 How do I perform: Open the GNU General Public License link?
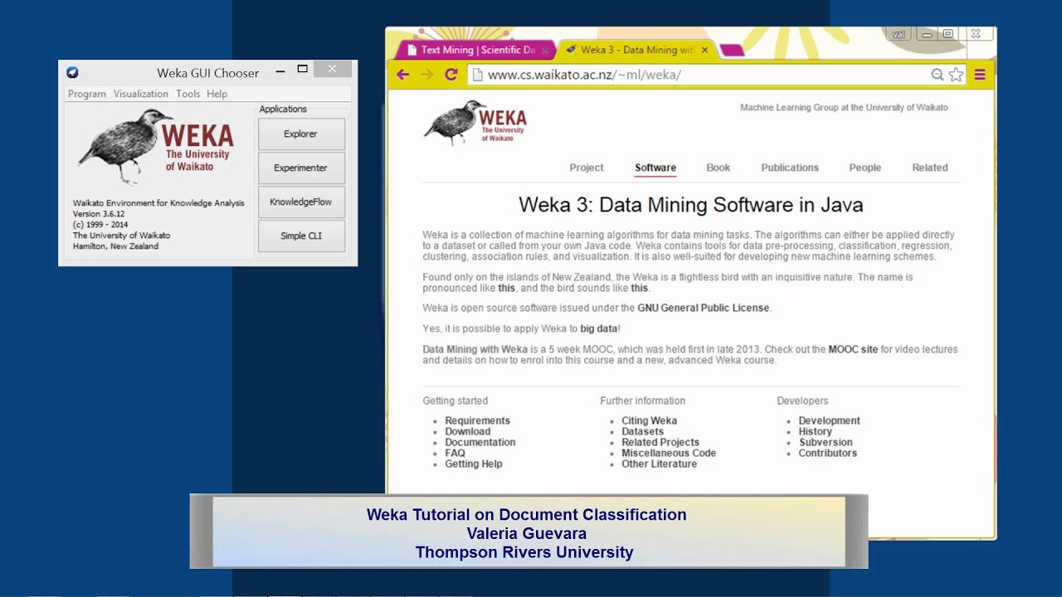click(704, 308)
